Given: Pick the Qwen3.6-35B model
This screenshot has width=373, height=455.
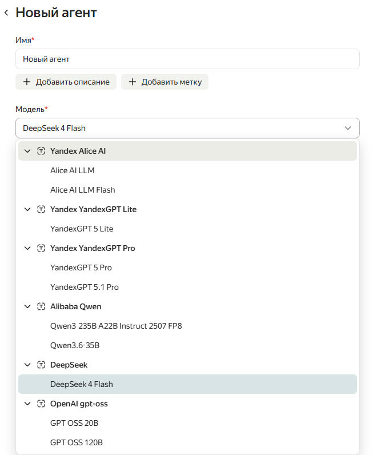Looking at the screenshot, I should pyautogui.click(x=187, y=345).
